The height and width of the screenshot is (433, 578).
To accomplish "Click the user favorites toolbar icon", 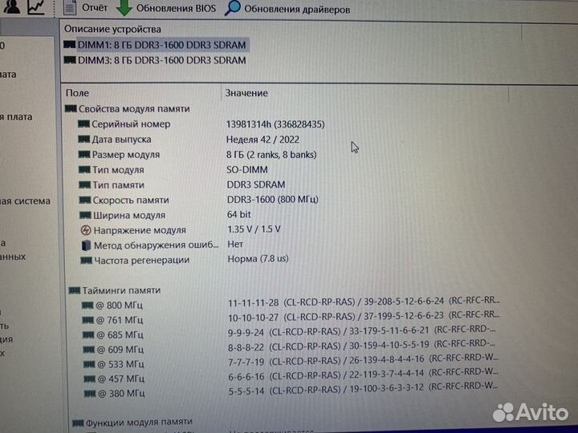I will [x=11, y=6].
